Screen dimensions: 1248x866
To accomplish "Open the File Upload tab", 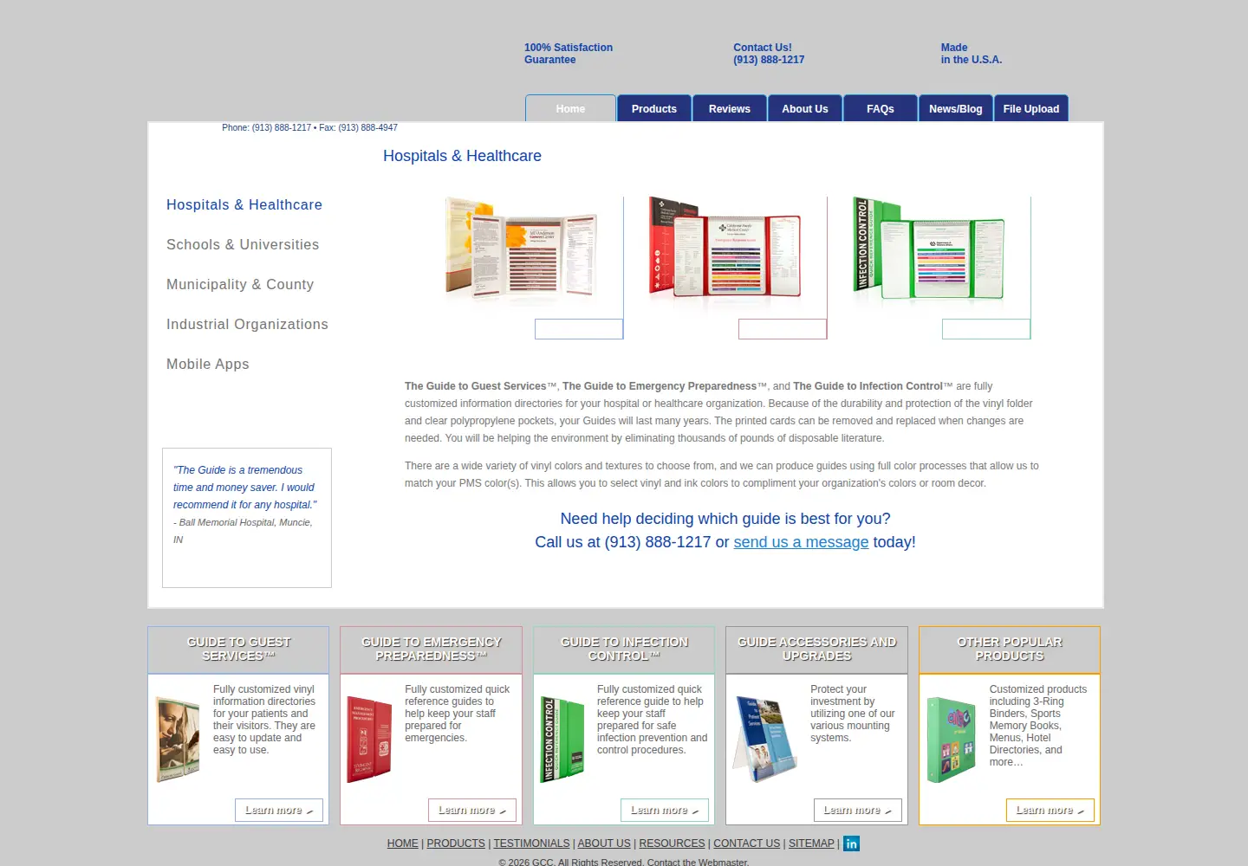I will pyautogui.click(x=1031, y=108).
